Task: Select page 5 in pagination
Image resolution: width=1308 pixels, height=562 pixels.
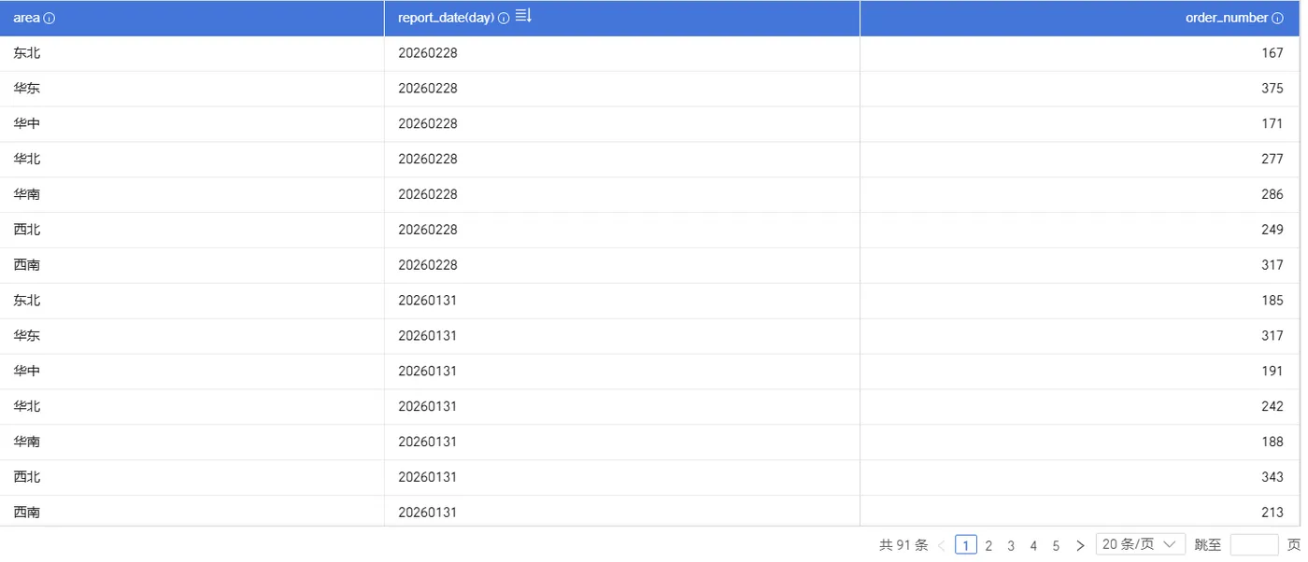Action: [x=1056, y=545]
